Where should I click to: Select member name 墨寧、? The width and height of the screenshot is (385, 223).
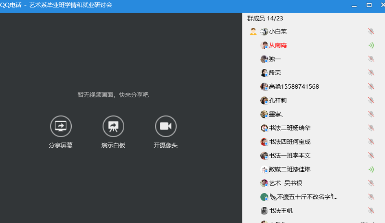(277, 114)
